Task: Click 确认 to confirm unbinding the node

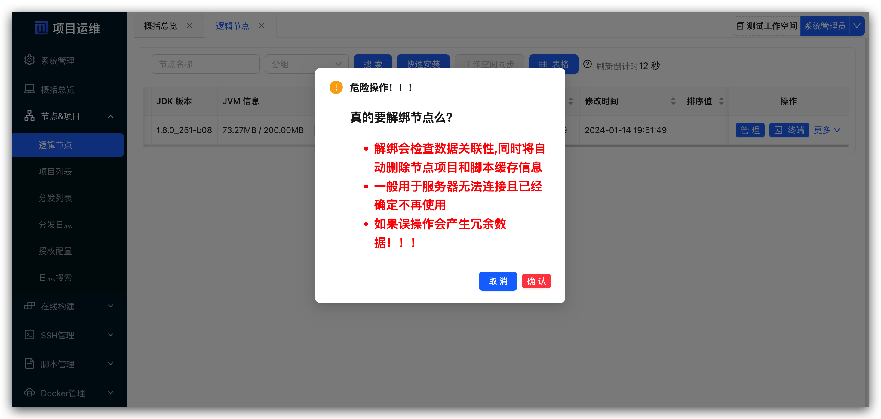Action: 536,281
